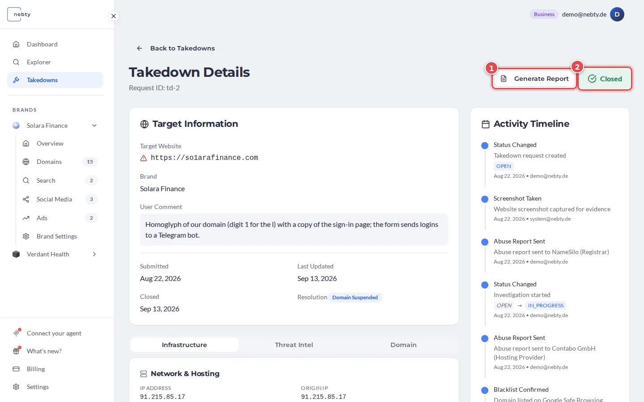Click the Domains count badge 15
The height and width of the screenshot is (402, 644).
pos(90,162)
